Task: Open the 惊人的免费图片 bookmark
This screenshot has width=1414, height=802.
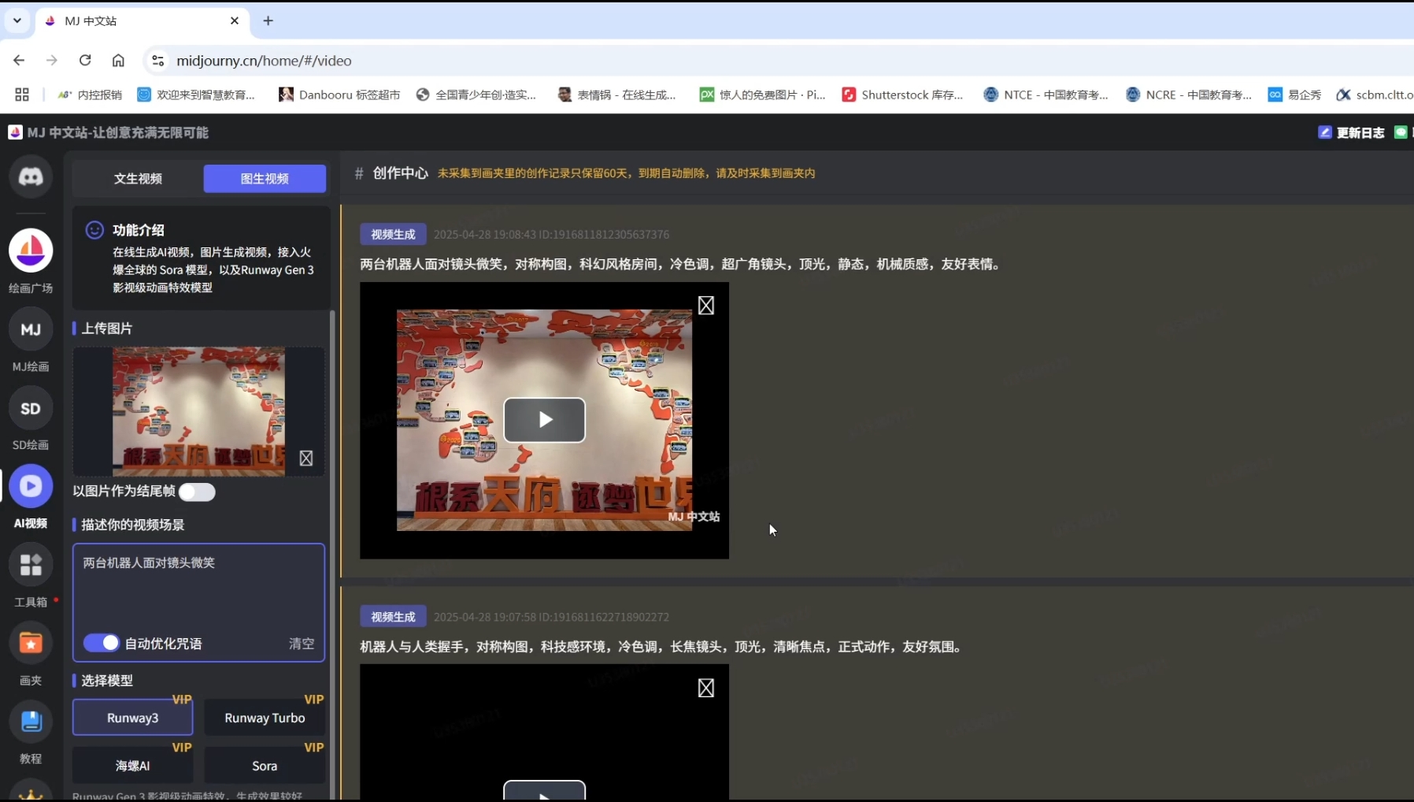Action: tap(763, 95)
